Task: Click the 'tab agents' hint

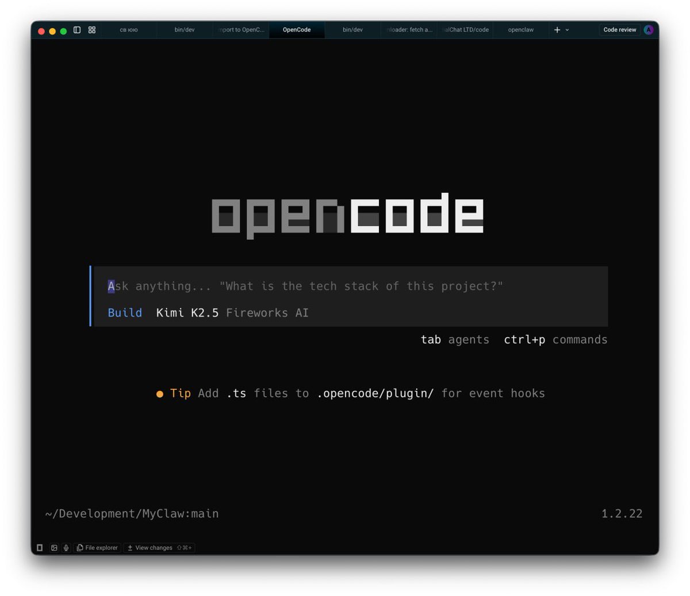Action: pos(455,340)
